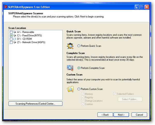
Task: Toggle the Registry checkbox
Action: 83,97
